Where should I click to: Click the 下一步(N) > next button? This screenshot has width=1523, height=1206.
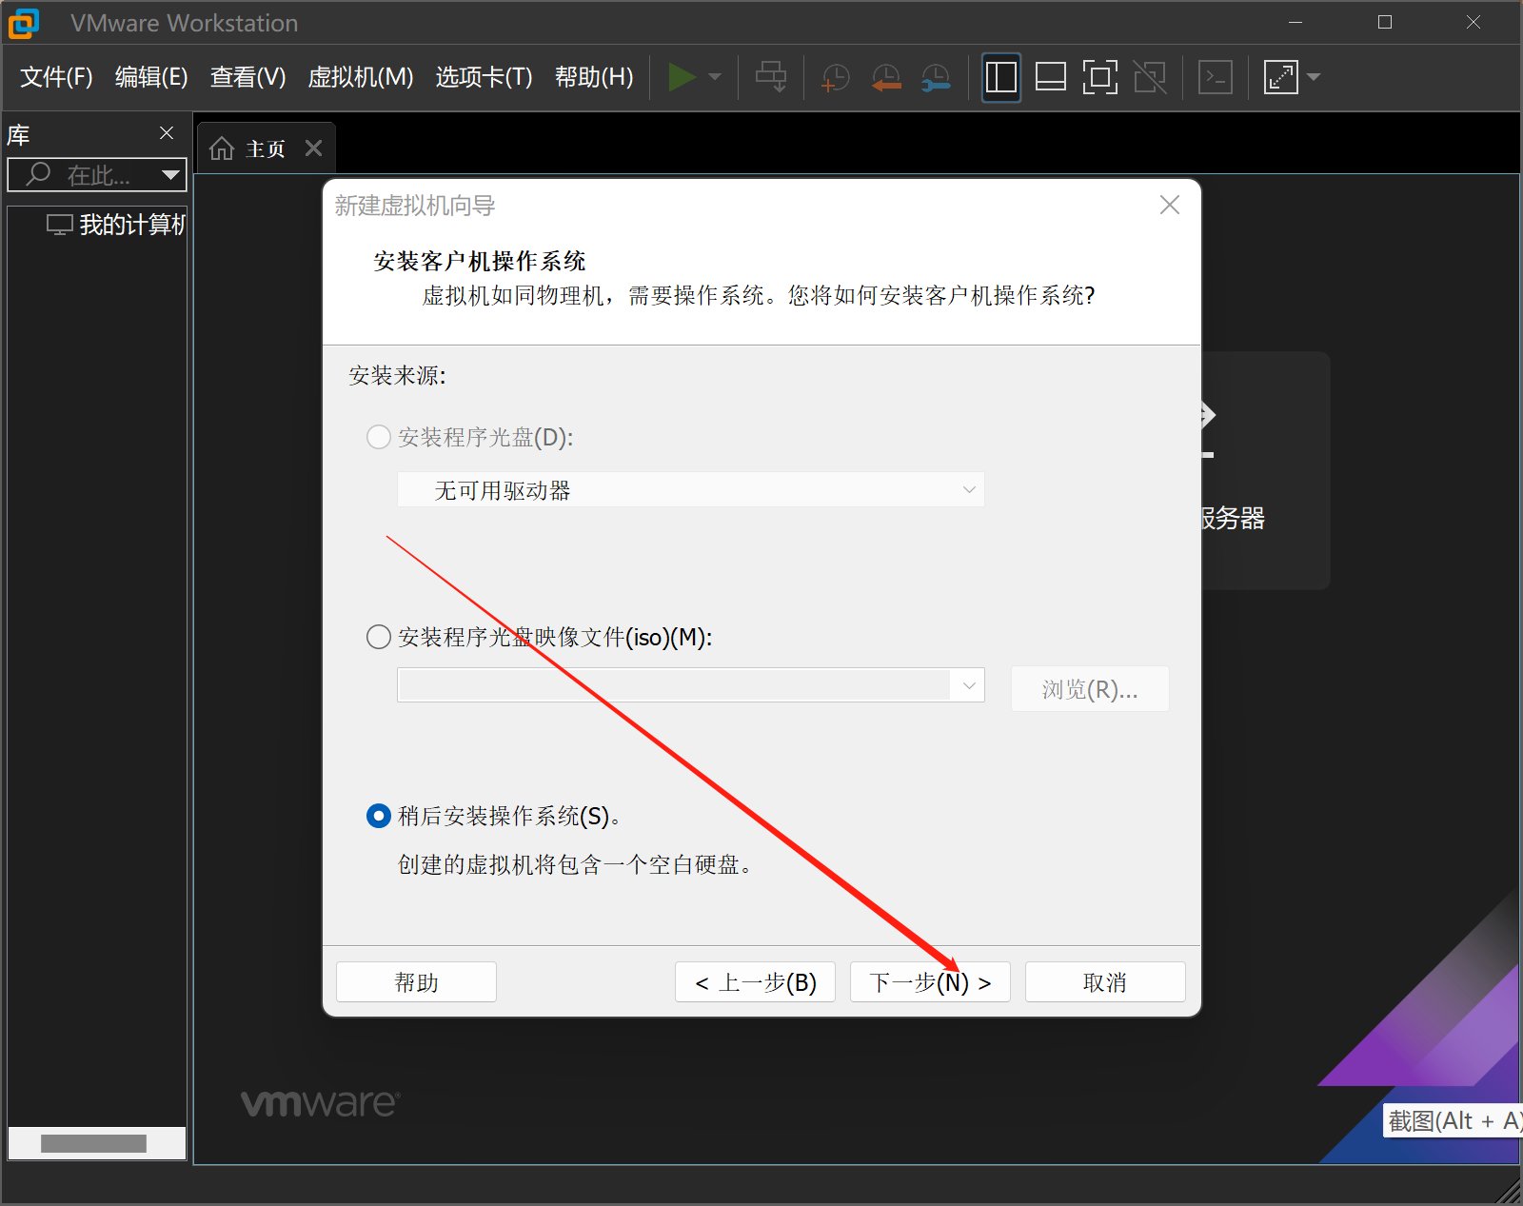click(930, 981)
